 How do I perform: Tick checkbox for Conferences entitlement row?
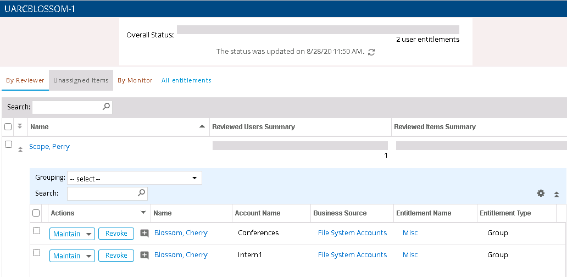pos(36,231)
